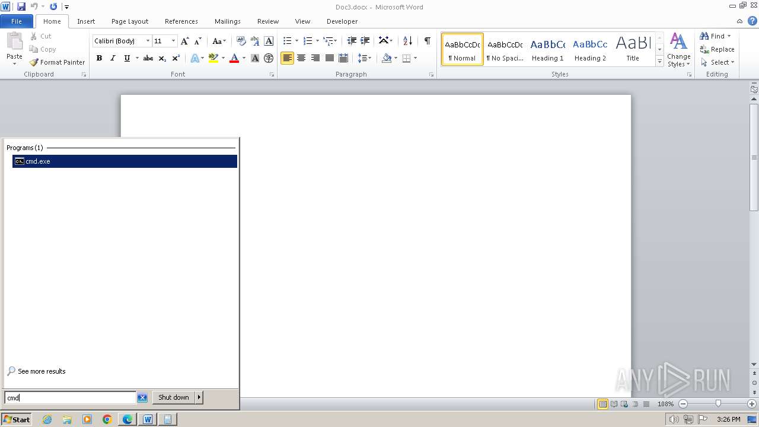Image resolution: width=759 pixels, height=427 pixels.
Task: Open the Font name dropdown
Action: pos(148,41)
